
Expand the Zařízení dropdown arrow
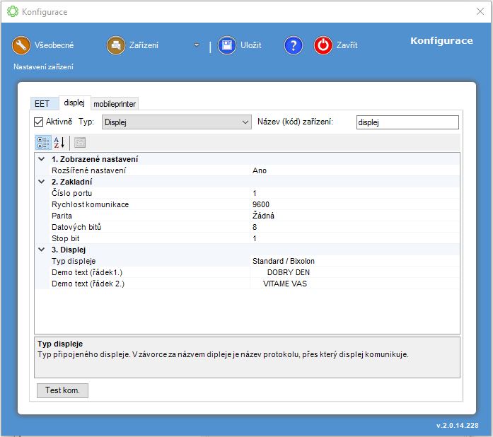click(197, 45)
